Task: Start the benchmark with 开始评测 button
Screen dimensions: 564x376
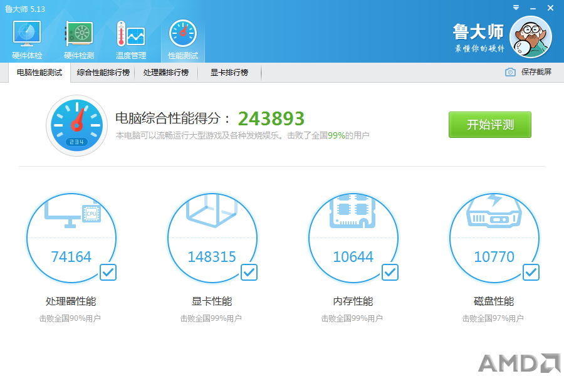Action: coord(490,125)
